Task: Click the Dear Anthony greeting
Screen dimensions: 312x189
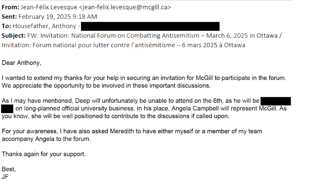Action: tap(21, 63)
